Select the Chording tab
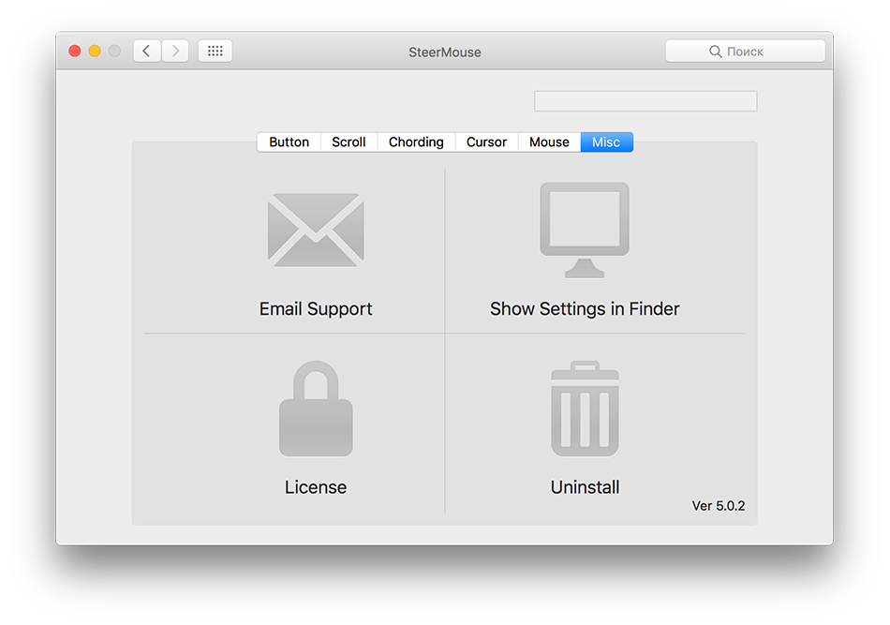 pyautogui.click(x=416, y=141)
